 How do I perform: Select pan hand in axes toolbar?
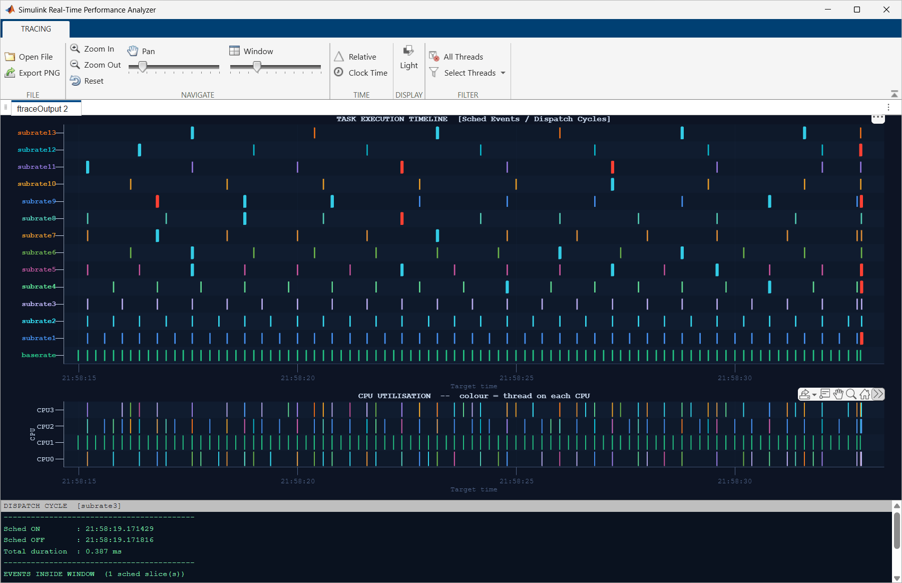(838, 394)
